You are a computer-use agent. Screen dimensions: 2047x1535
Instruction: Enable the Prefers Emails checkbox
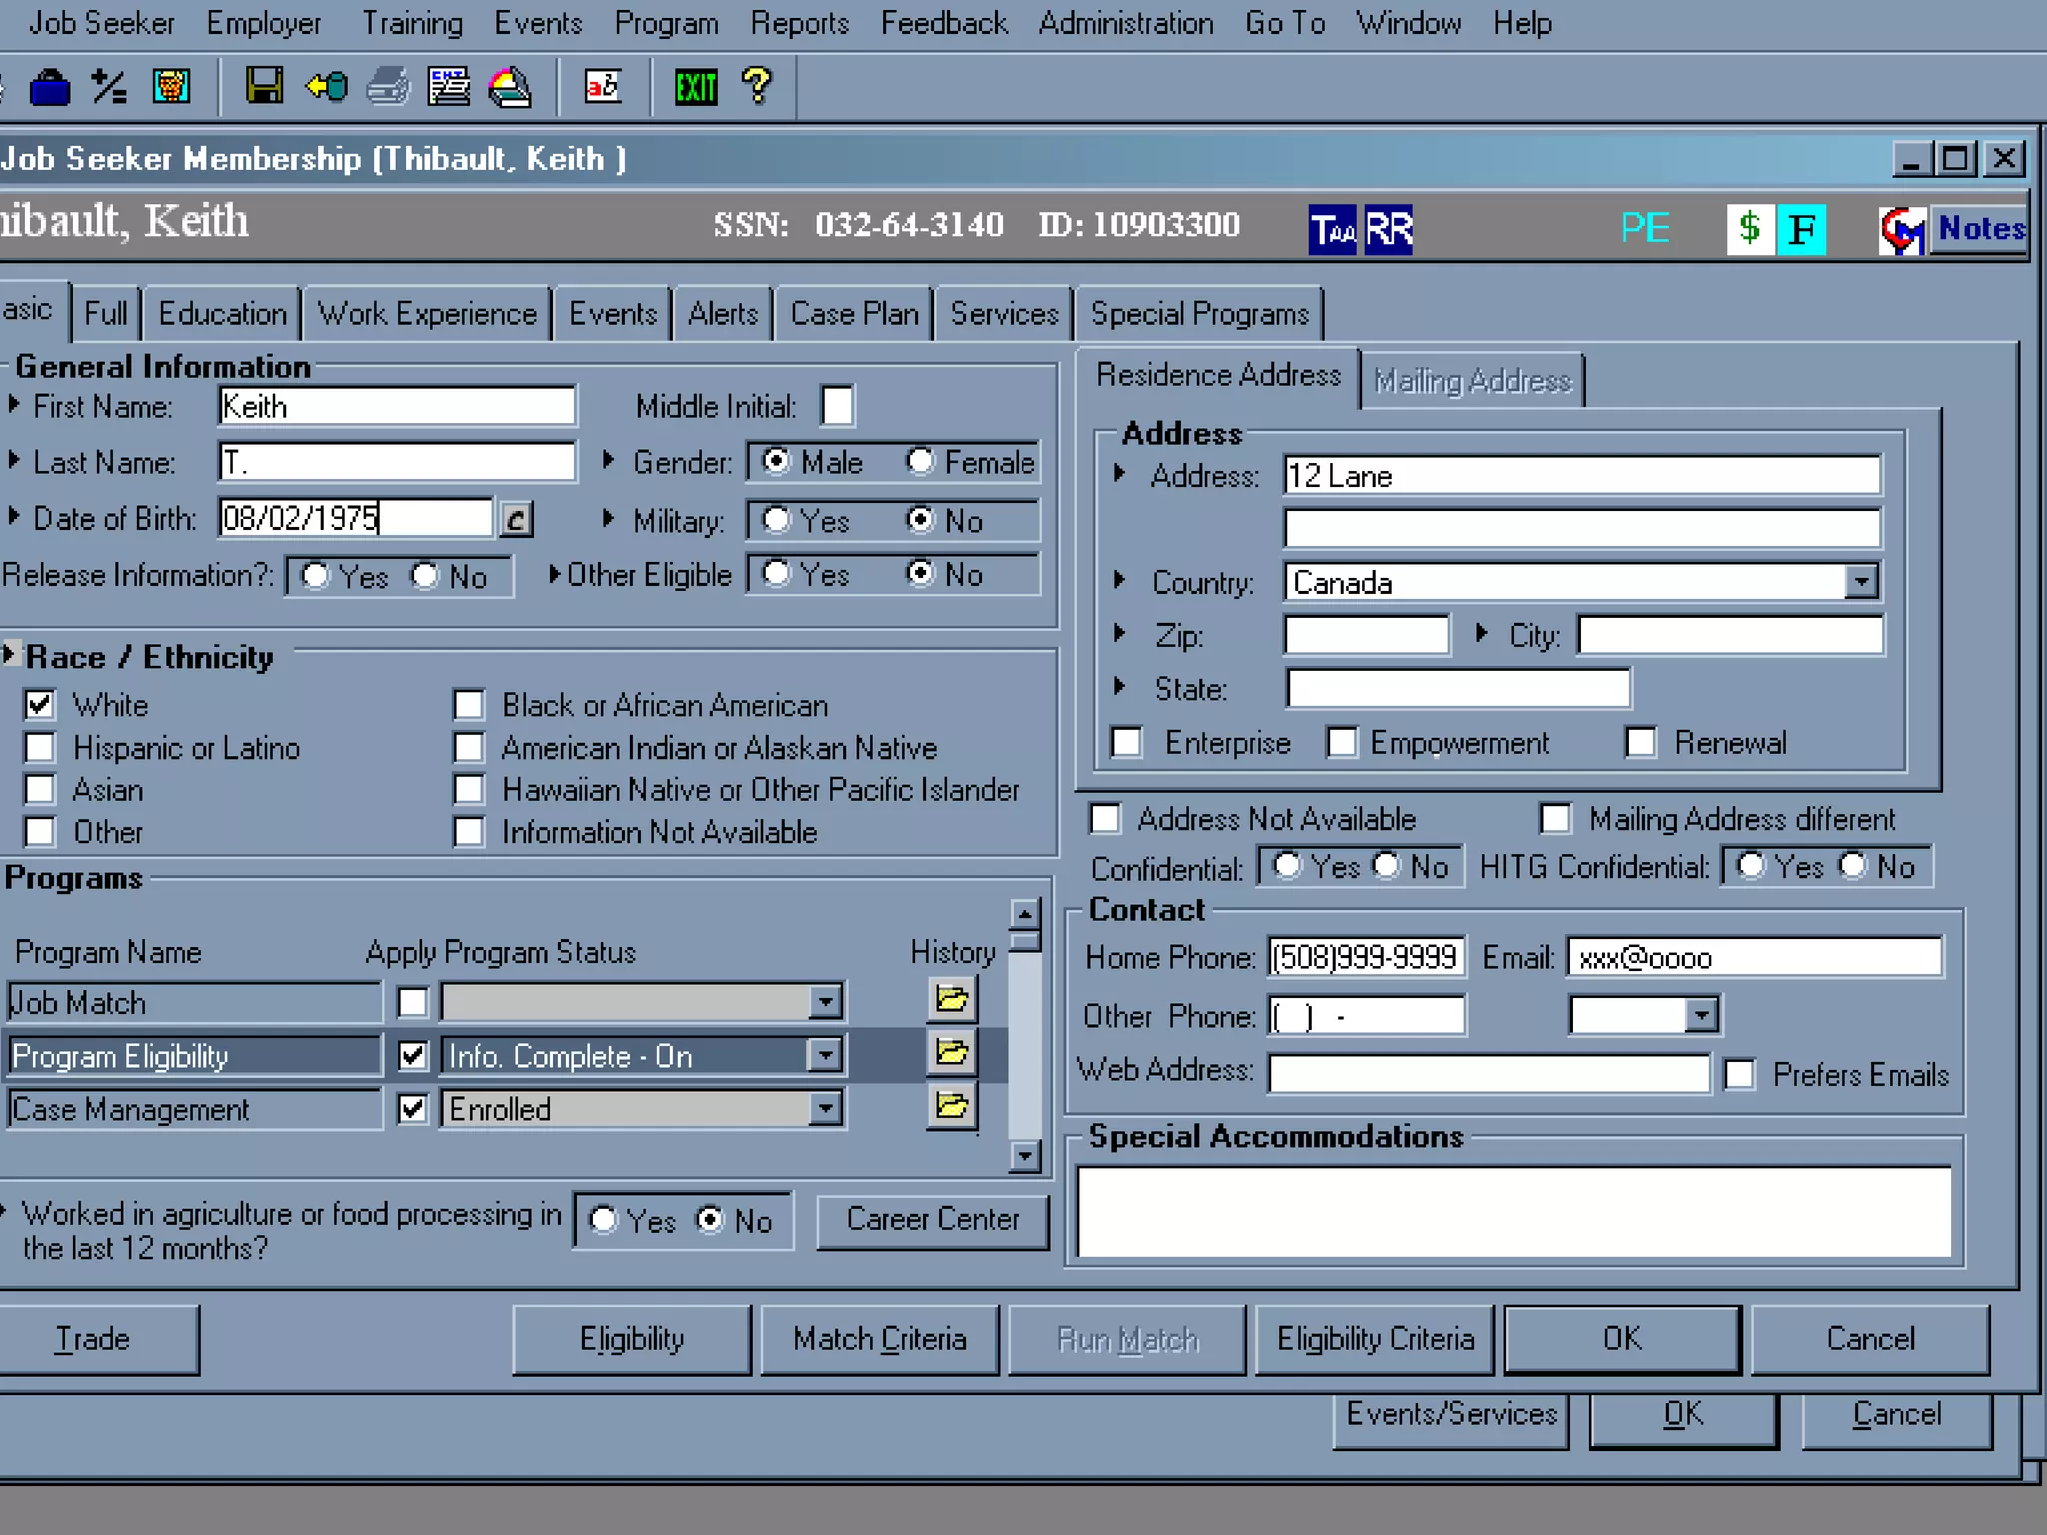(1739, 1074)
